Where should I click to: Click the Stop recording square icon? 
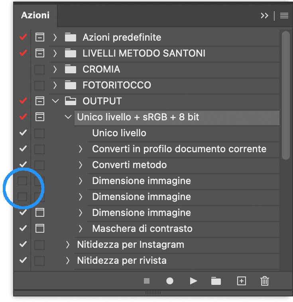pyautogui.click(x=147, y=281)
